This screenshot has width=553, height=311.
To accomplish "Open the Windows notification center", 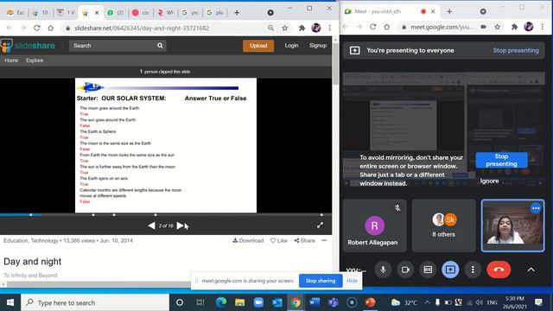I will pyautogui.click(x=538, y=302).
